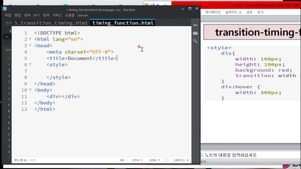The image size is (301, 169).
Task: Open PowerPoint 보기 ribbon tab
Action: tap(260, 12)
